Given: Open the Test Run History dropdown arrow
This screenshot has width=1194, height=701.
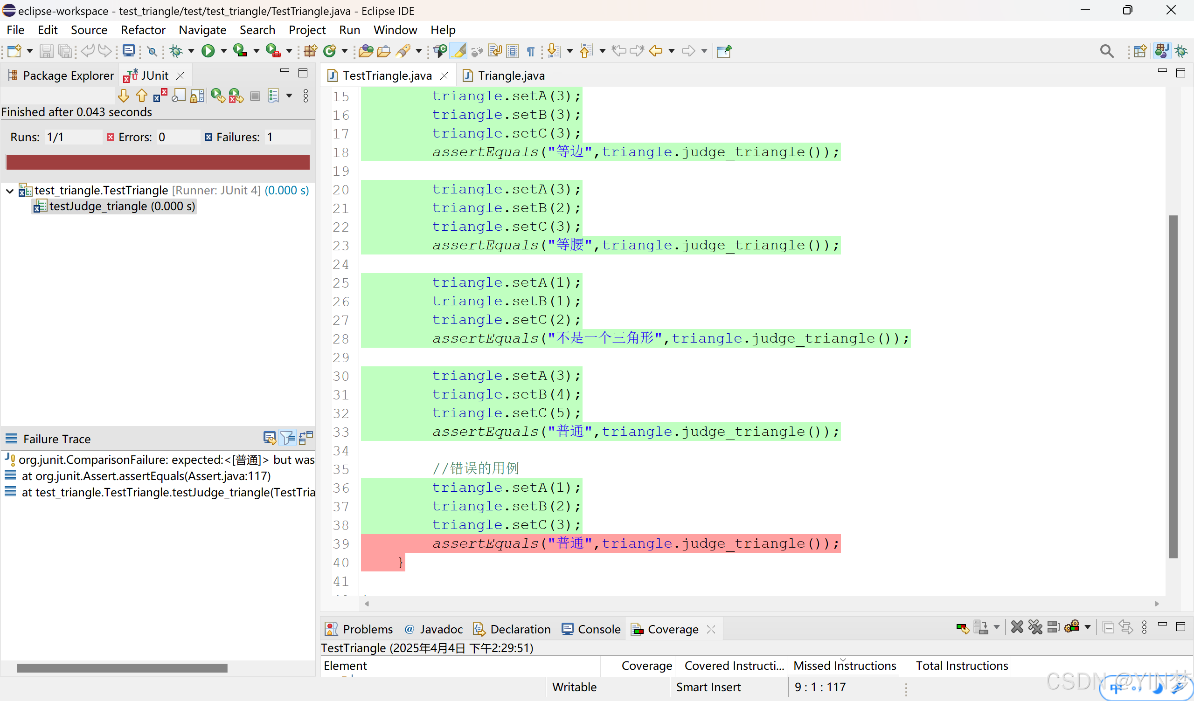Looking at the screenshot, I should (289, 96).
